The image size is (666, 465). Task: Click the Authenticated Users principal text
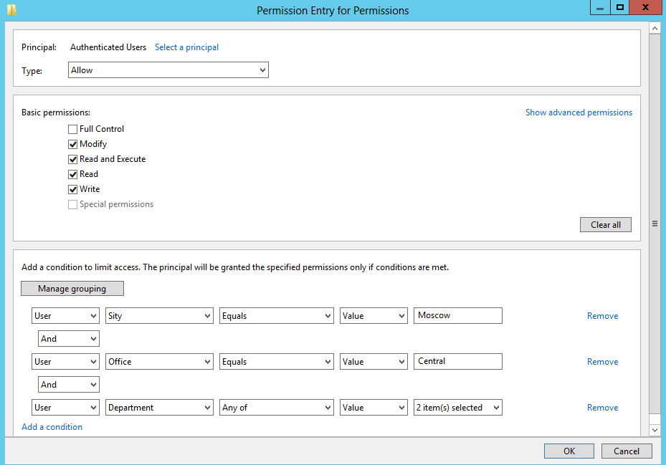pos(108,47)
